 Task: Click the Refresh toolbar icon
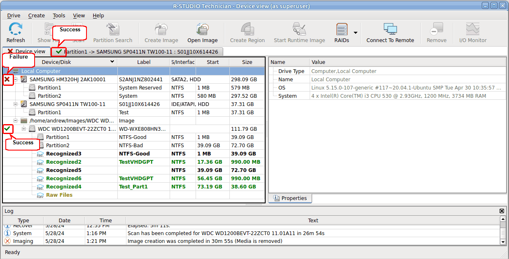(16, 29)
